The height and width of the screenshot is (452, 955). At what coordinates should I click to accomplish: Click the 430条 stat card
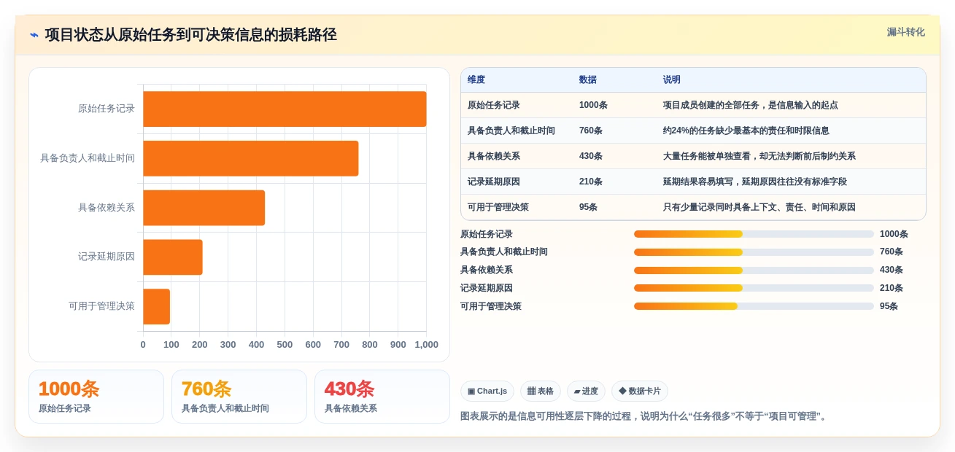tap(382, 397)
